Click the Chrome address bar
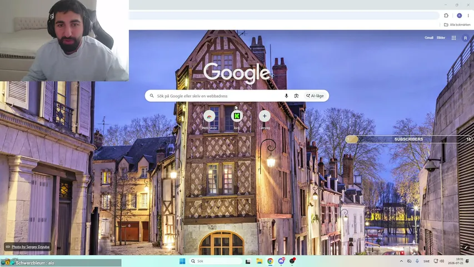474x267 pixels. [x=284, y=16]
